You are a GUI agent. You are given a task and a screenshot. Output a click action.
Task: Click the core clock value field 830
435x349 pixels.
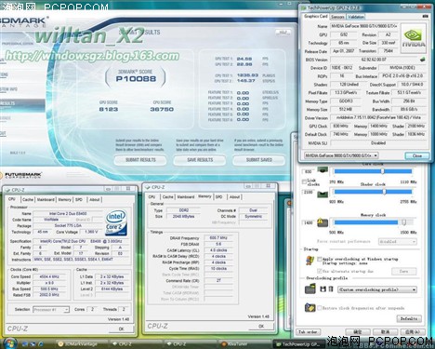[x=308, y=171]
